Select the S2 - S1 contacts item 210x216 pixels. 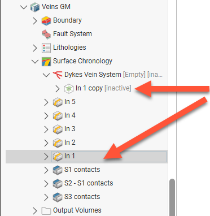(89, 183)
